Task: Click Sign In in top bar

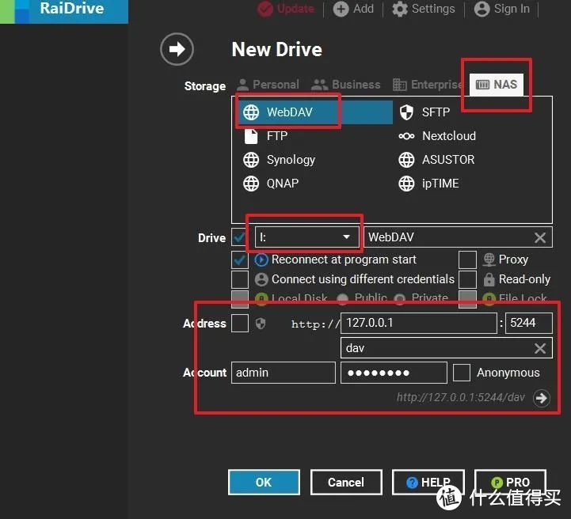Action: 502,9
